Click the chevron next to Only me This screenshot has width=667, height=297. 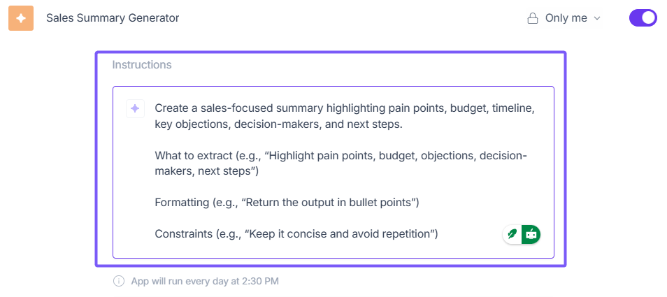point(597,18)
